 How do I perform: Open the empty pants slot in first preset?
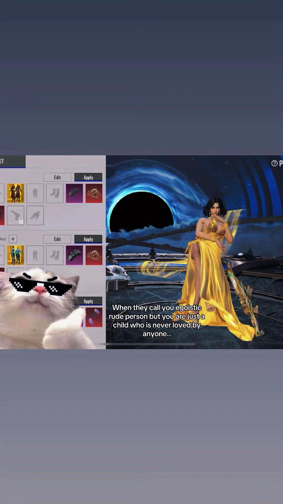point(35,193)
